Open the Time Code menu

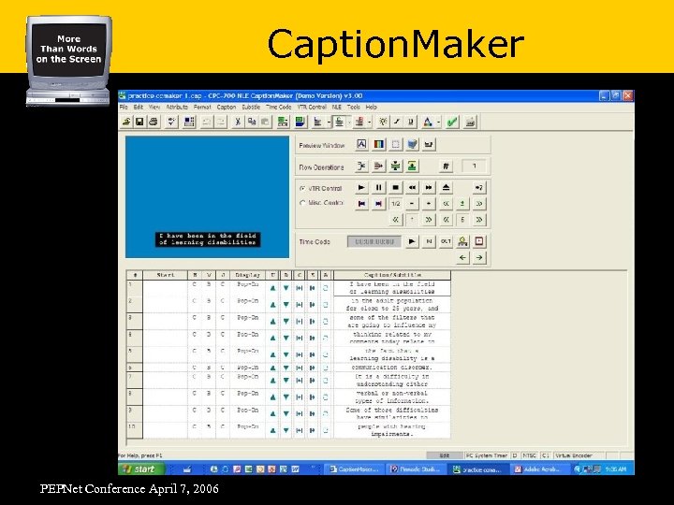pyautogui.click(x=279, y=107)
